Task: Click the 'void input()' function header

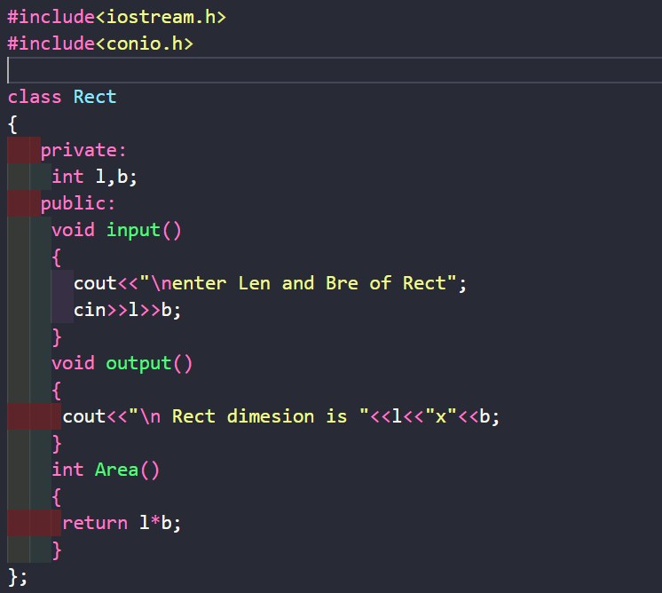Action: click(x=116, y=231)
